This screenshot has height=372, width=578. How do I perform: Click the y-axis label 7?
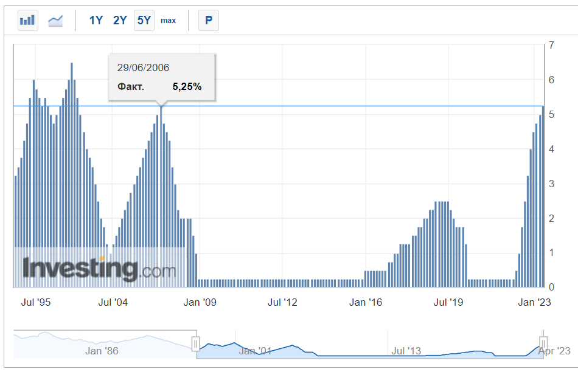(x=551, y=45)
